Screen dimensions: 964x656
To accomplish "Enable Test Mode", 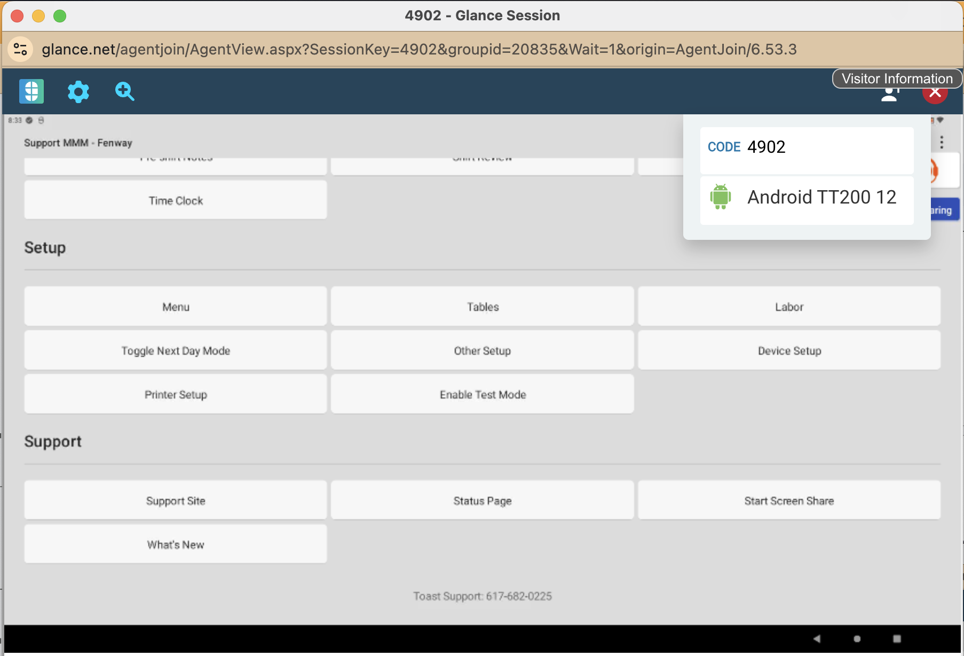I will pyautogui.click(x=482, y=394).
